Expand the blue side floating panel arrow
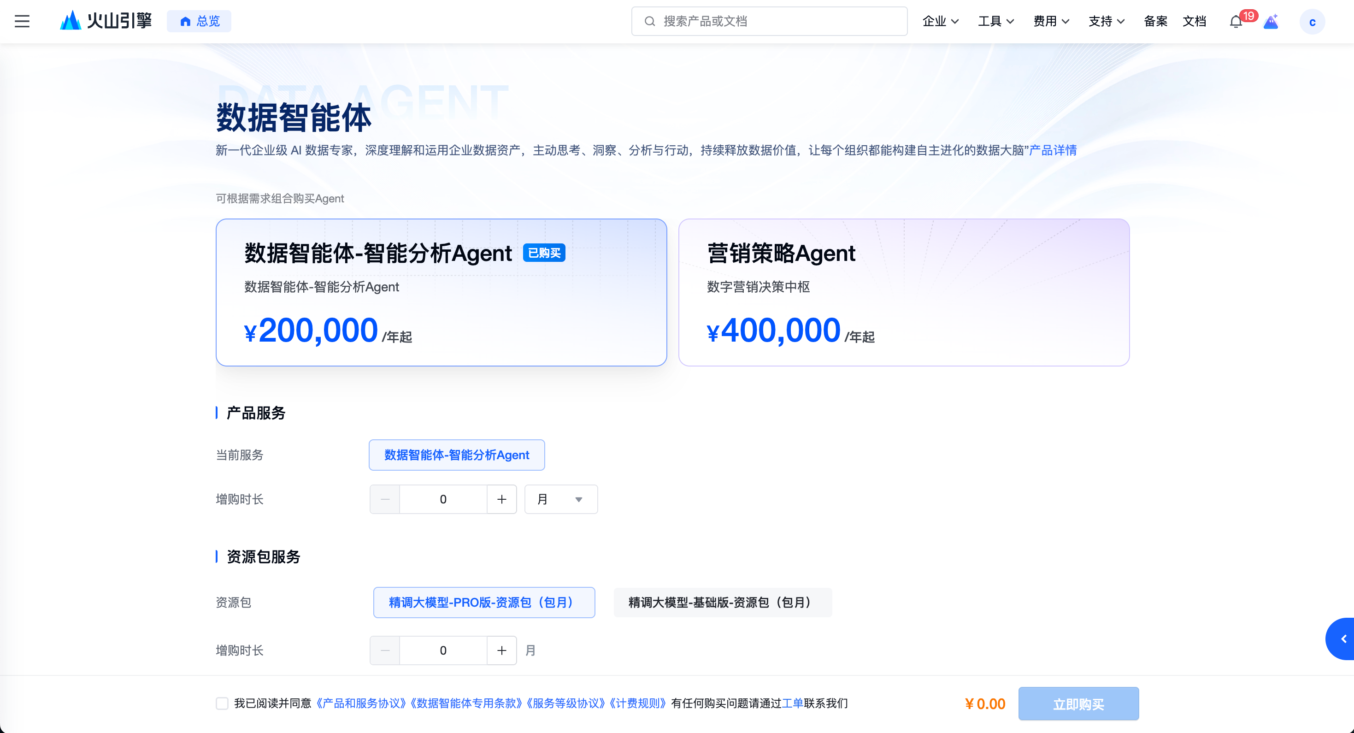The image size is (1354, 733). click(x=1343, y=639)
